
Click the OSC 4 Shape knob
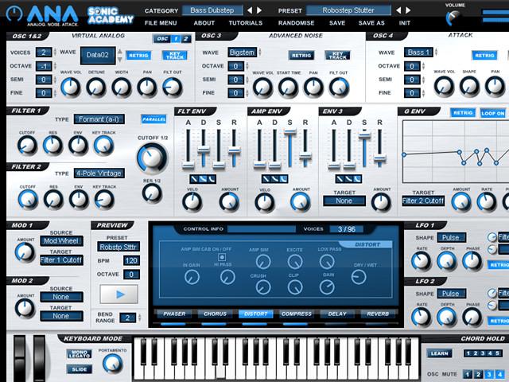(469, 87)
